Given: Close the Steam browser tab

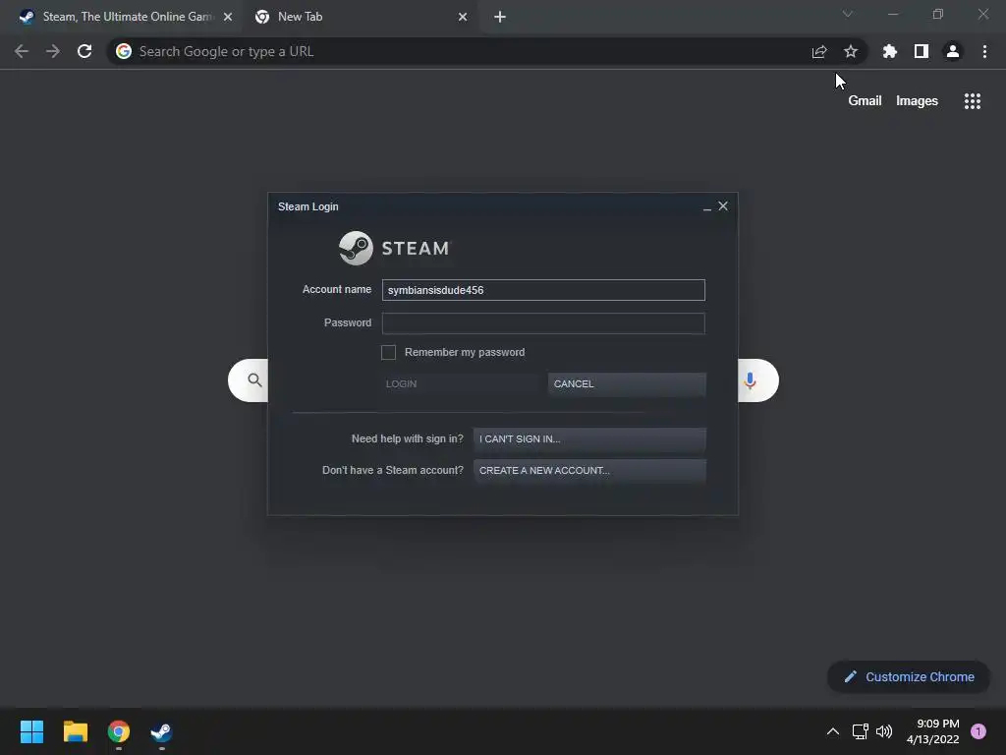Looking at the screenshot, I should [x=228, y=17].
